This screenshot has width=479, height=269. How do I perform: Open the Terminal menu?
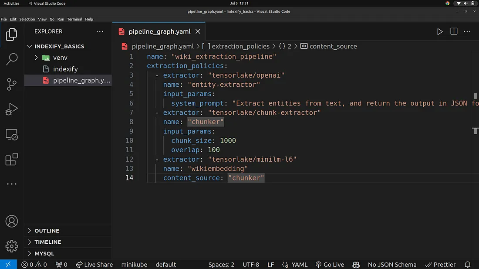click(x=74, y=19)
